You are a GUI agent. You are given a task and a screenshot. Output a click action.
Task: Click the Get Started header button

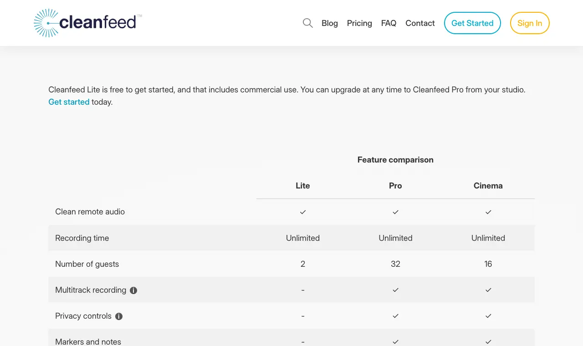472,23
